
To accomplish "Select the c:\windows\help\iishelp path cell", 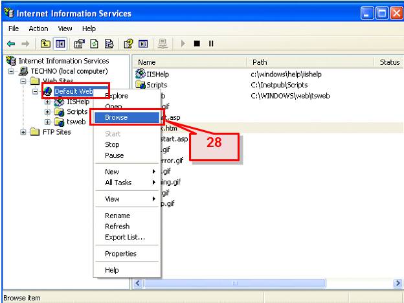I will 286,74.
